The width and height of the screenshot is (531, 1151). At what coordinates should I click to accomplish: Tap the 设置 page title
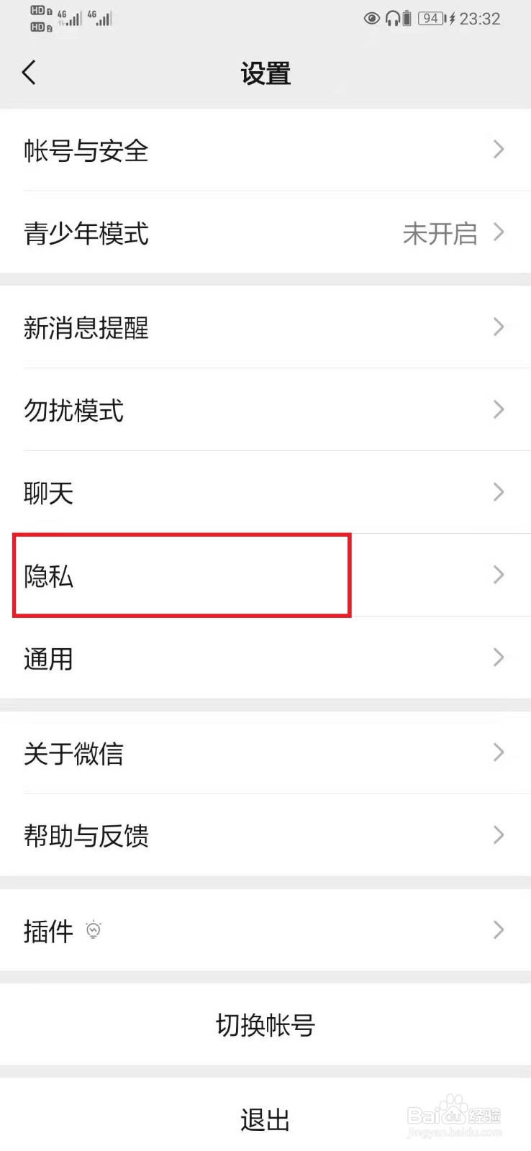265,73
